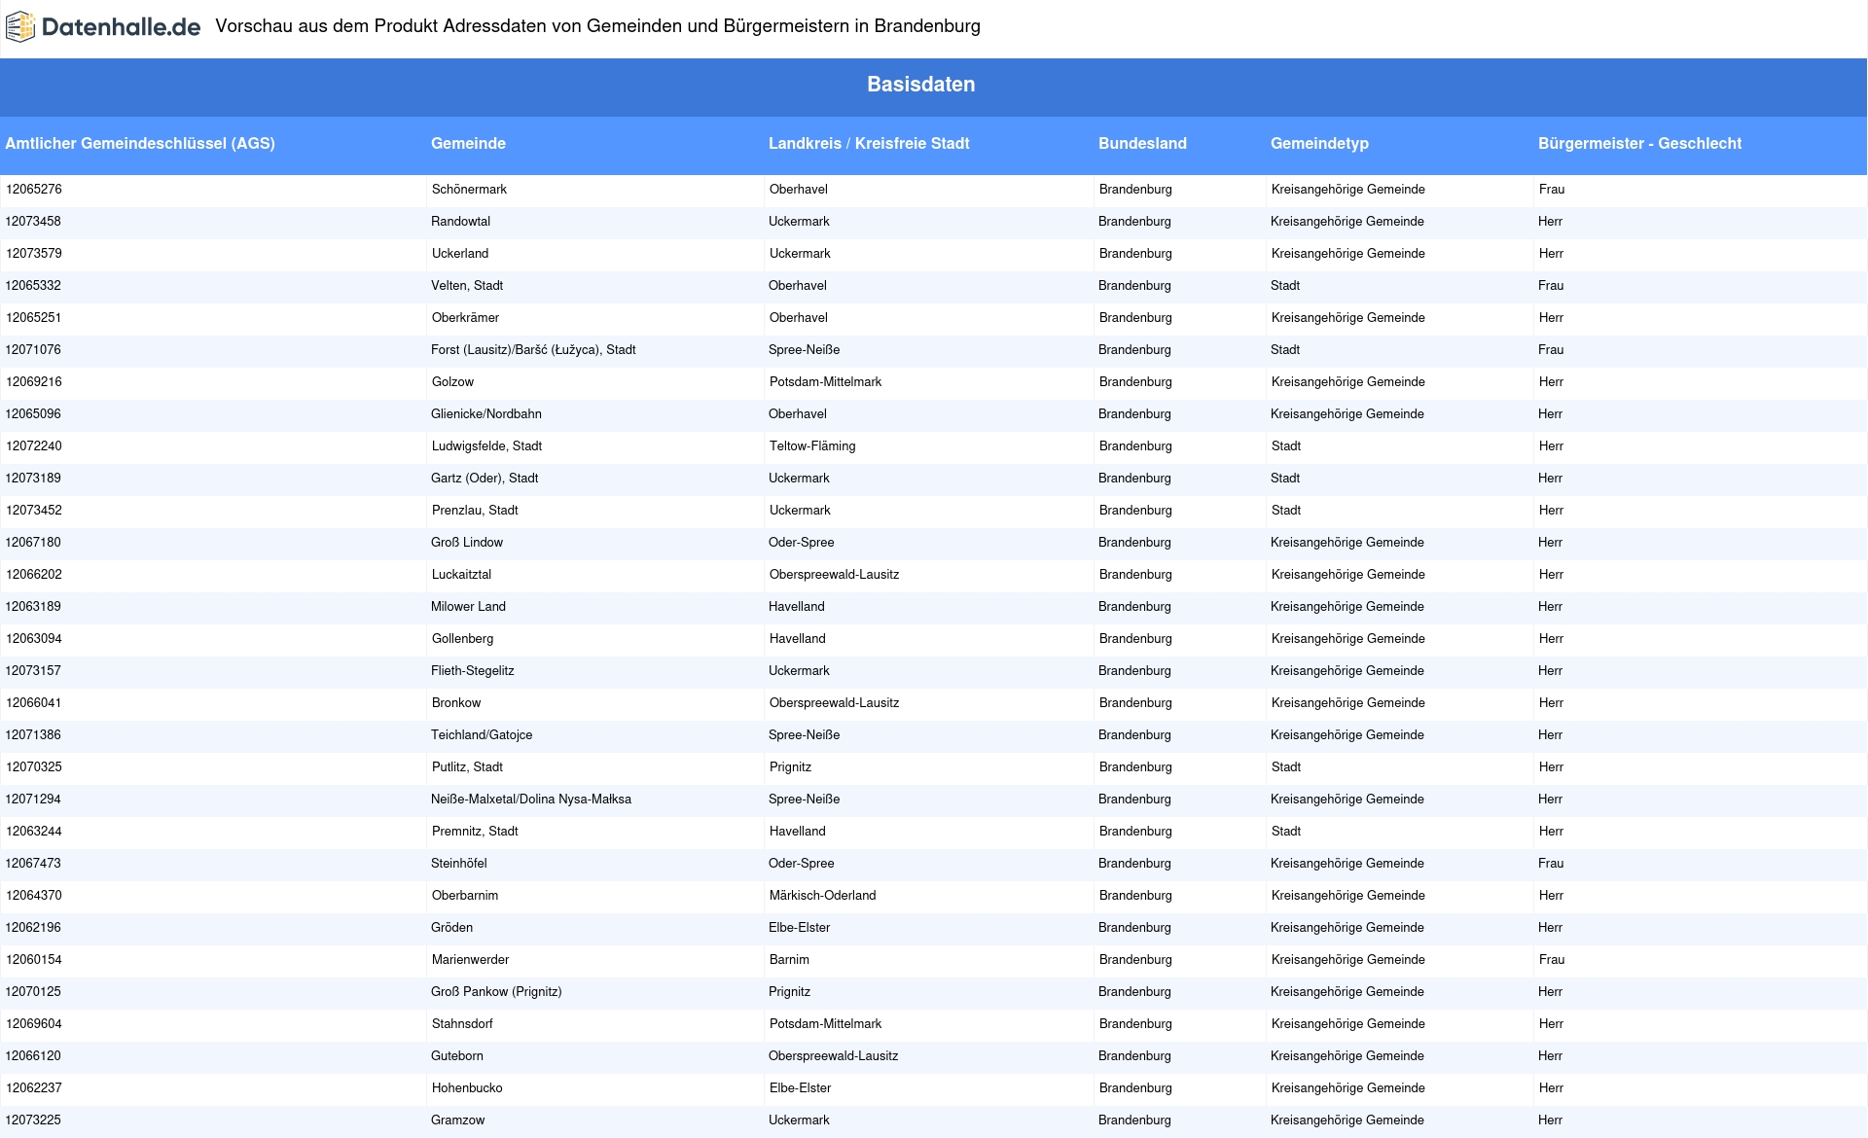The height and width of the screenshot is (1138, 1868).
Task: Click the Glienicke/Nordbahn cell
Action: pyautogui.click(x=486, y=414)
